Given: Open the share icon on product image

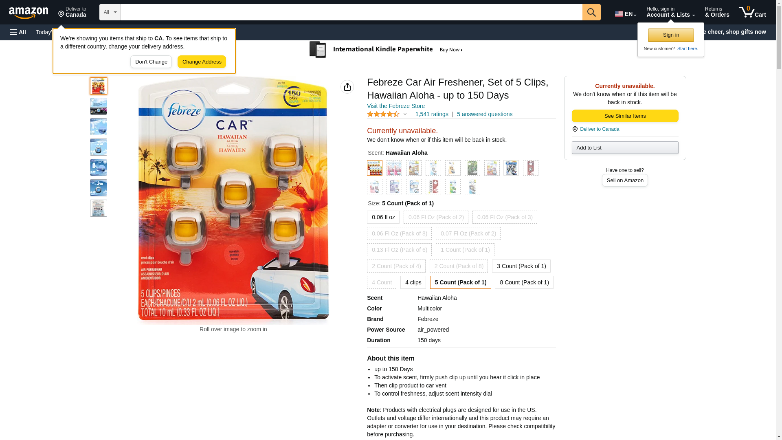Looking at the screenshot, I should point(347,87).
